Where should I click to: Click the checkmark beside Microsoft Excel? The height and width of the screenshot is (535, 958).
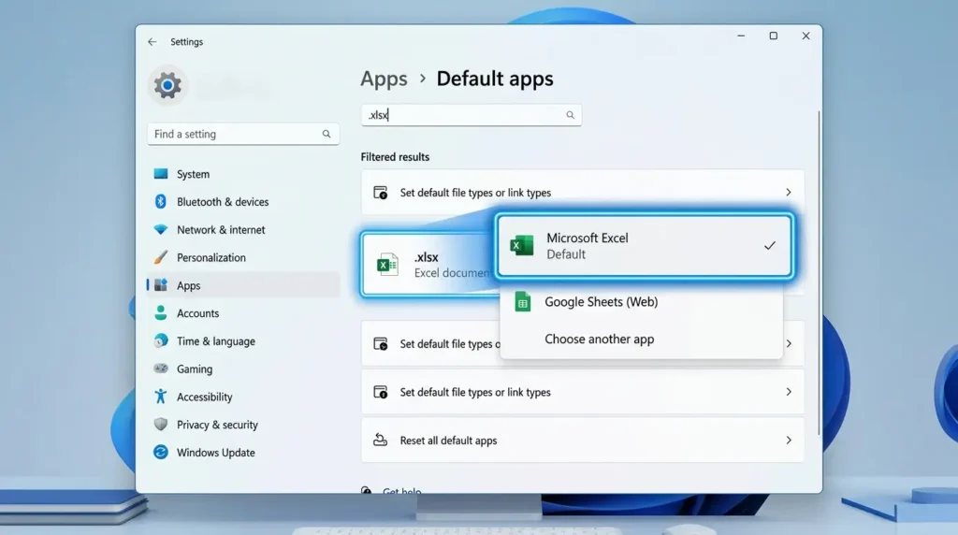point(770,245)
